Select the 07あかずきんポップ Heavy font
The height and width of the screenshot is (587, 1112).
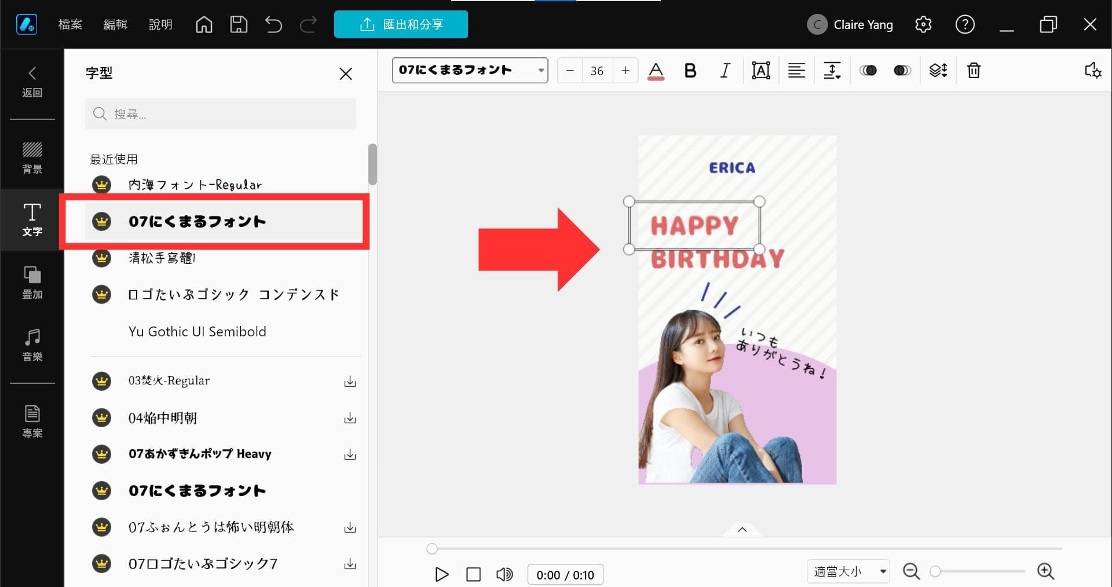tap(200, 454)
